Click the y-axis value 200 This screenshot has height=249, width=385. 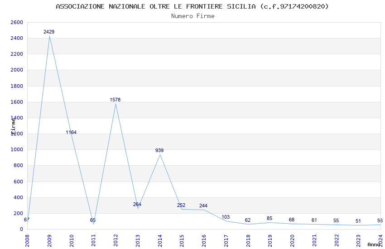point(18,213)
